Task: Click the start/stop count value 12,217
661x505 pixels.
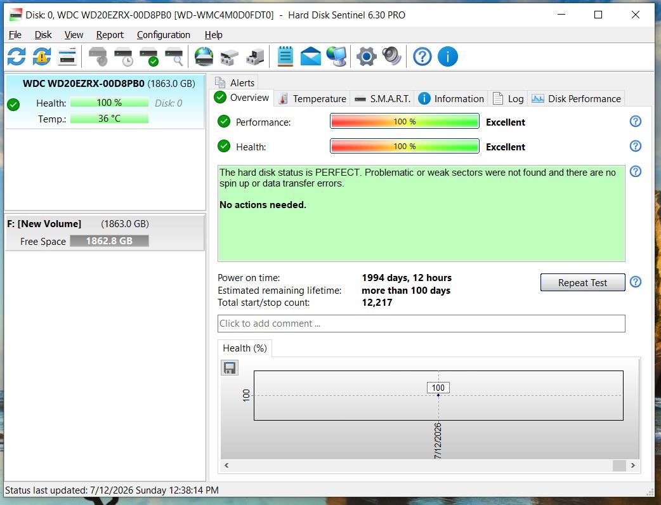Action: pos(377,302)
